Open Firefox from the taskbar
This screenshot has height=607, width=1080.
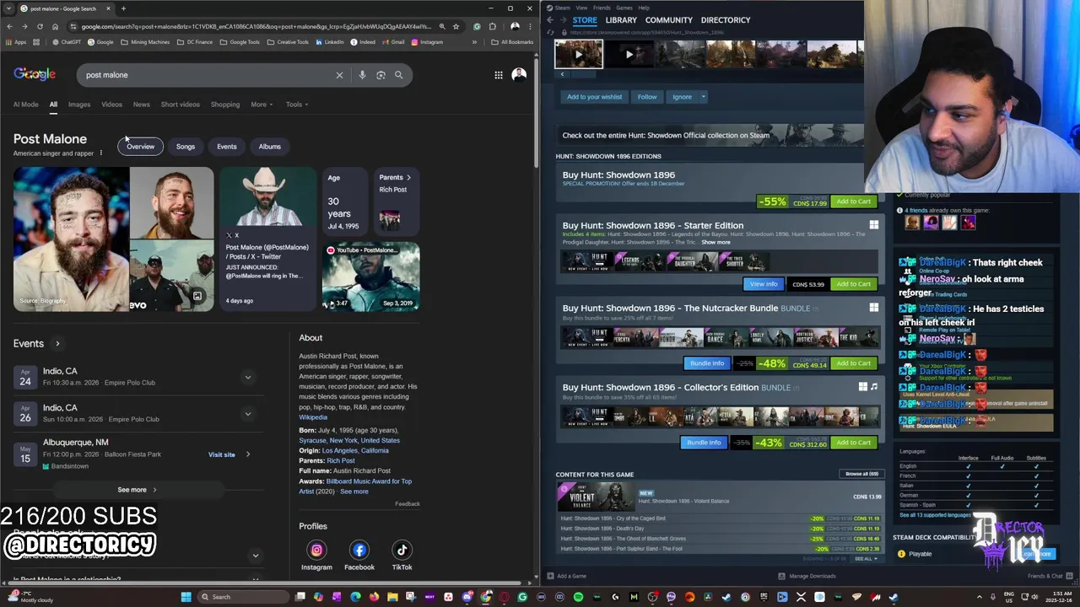[x=374, y=597]
